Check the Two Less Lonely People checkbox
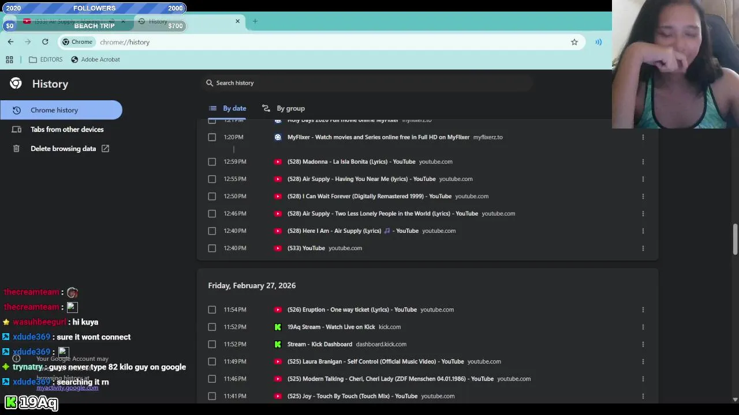739x415 pixels. point(212,214)
